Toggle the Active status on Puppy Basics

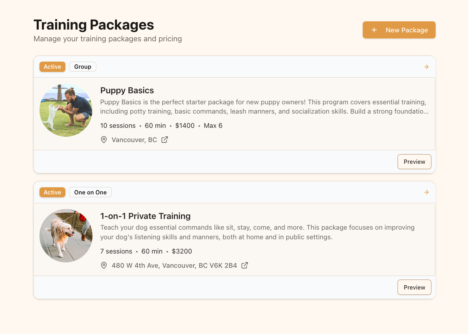click(52, 67)
